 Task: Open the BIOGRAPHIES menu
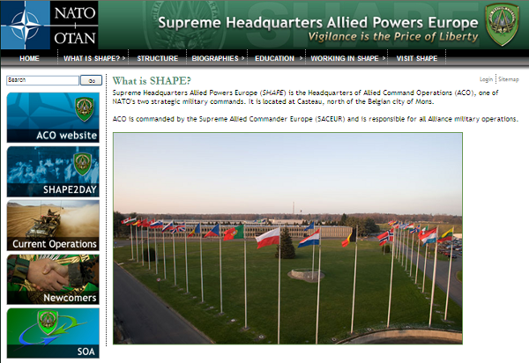click(215, 58)
